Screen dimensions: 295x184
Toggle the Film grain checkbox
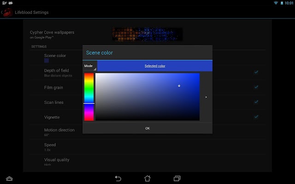tap(256, 87)
